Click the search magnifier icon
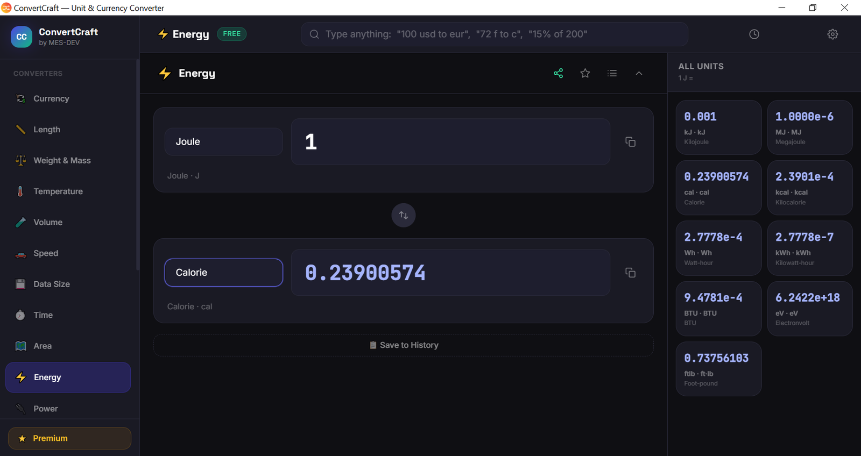The width and height of the screenshot is (861, 456). click(x=314, y=34)
